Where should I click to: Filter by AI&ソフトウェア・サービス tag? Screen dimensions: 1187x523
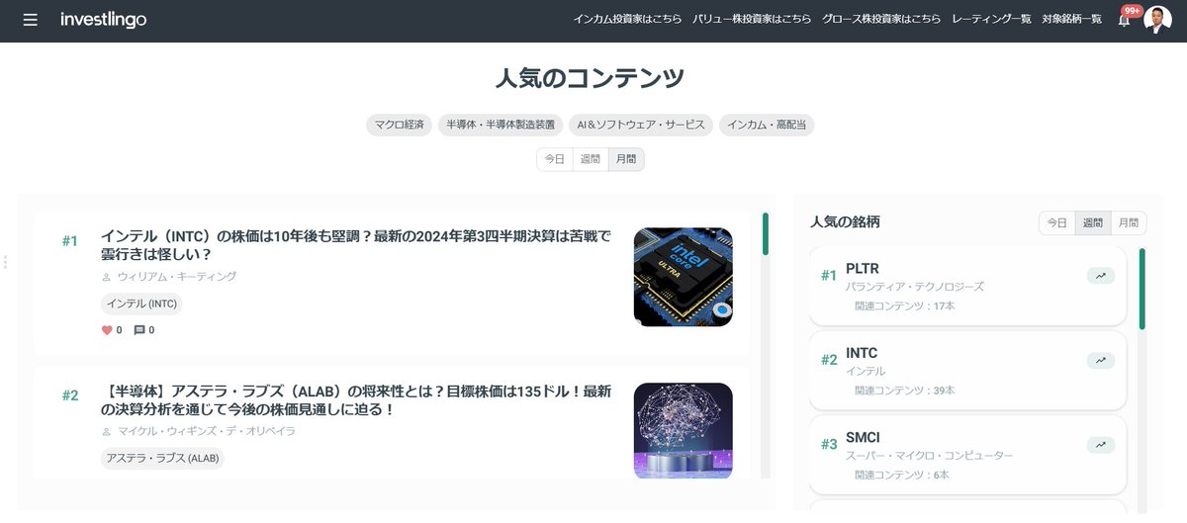click(641, 125)
